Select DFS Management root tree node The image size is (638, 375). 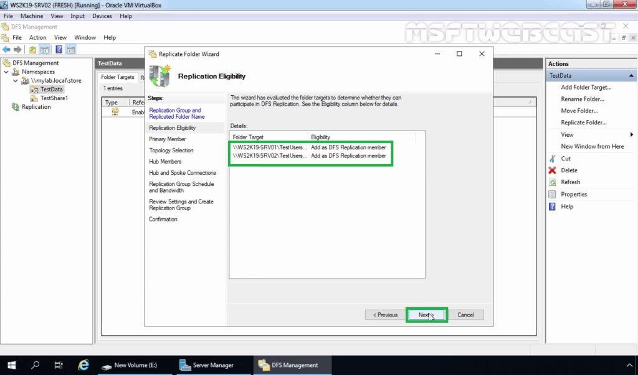click(x=36, y=63)
